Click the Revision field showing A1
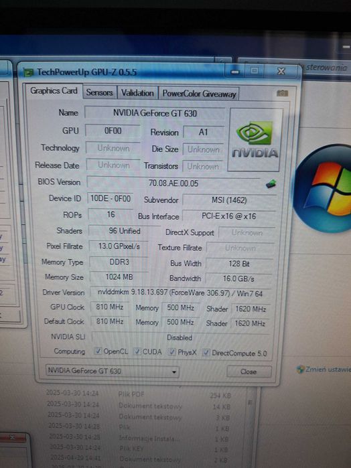The width and height of the screenshot is (351, 468). tap(204, 132)
